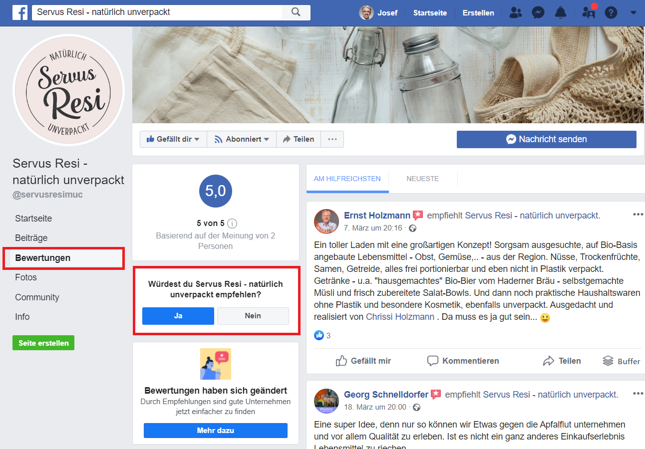
Task: Click into the Facebook search field
Action: tap(157, 12)
